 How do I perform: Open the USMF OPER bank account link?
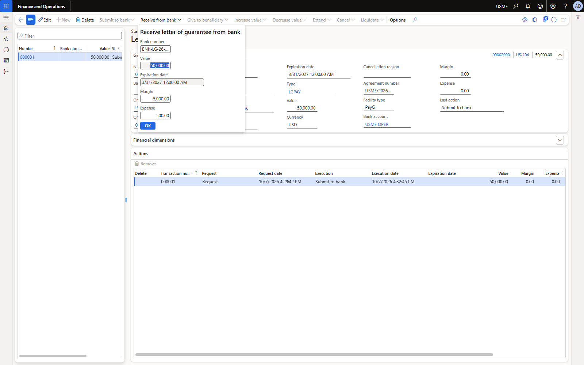[x=377, y=124]
